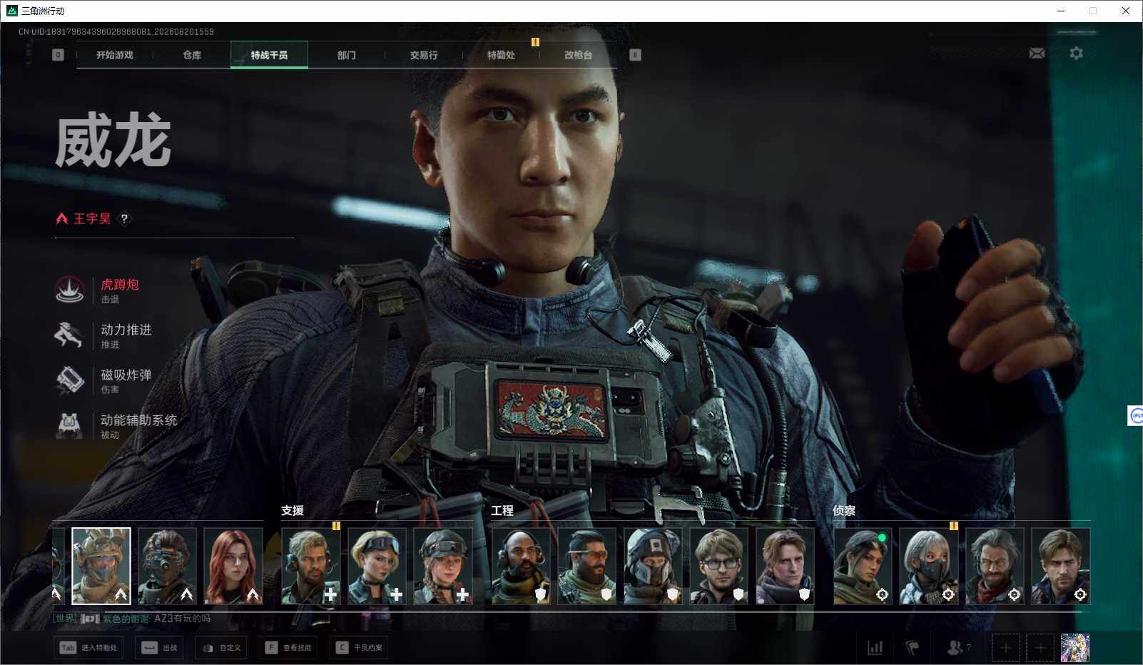
Task: Switch to the 仓库 tab
Action: point(192,55)
